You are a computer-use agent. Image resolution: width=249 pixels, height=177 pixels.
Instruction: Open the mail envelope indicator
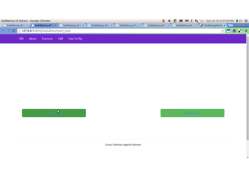pyautogui.click(x=181, y=21)
